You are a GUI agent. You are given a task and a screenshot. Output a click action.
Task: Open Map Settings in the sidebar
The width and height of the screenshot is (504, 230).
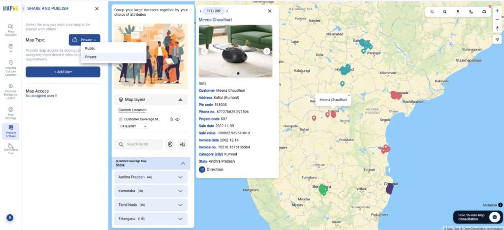(x=11, y=113)
